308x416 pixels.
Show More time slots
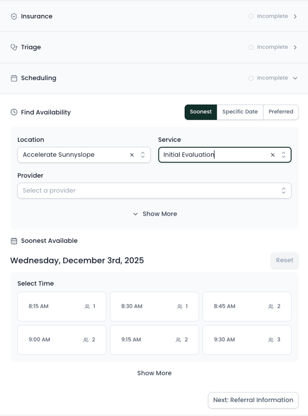154,373
